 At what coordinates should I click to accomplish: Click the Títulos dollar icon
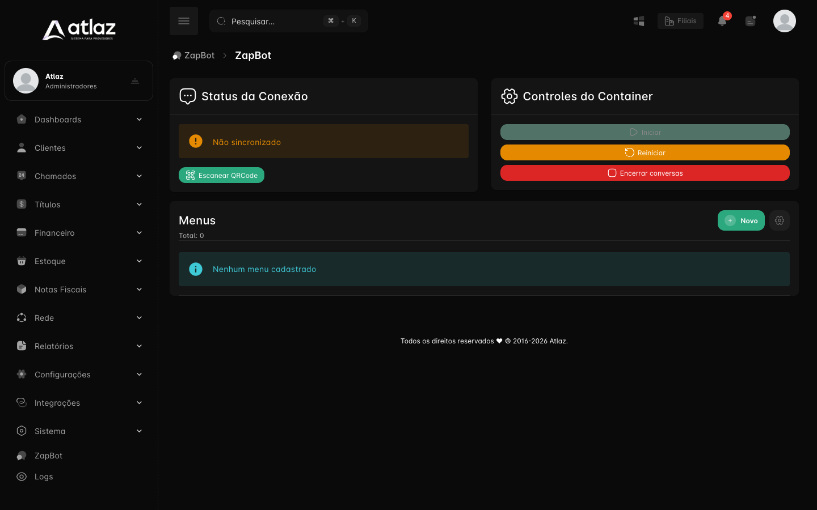(22, 204)
